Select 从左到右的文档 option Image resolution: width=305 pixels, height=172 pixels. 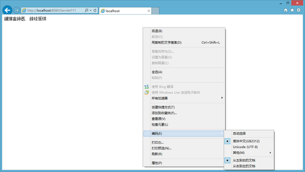click(249, 160)
